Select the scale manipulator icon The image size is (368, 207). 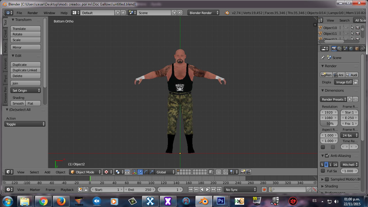click(152, 172)
